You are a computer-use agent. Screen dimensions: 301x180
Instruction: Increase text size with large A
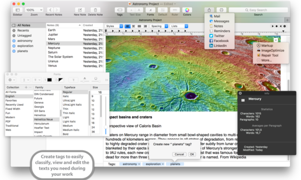(139, 10)
